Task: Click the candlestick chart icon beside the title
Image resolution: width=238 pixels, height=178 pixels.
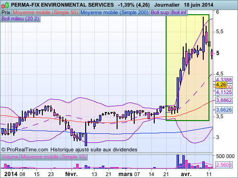Action: coord(5,5)
